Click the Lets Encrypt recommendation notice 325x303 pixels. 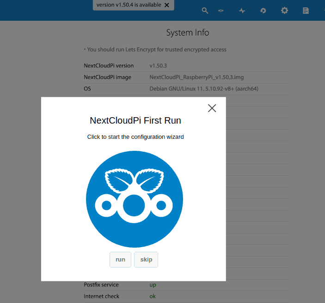[156, 49]
